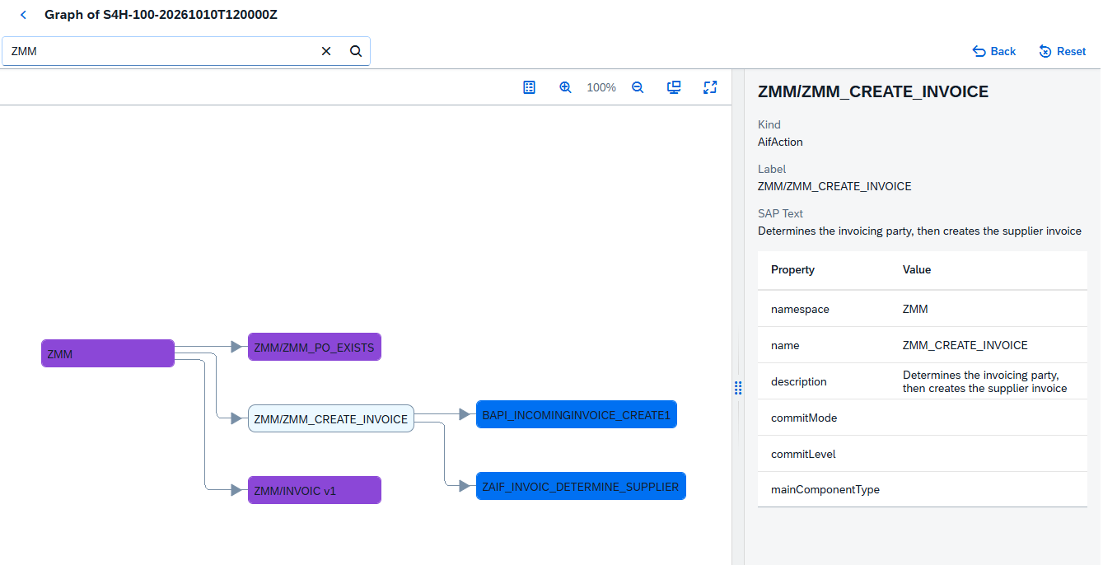1103x565 pixels.
Task: Click the Label field caption
Action: 772,169
